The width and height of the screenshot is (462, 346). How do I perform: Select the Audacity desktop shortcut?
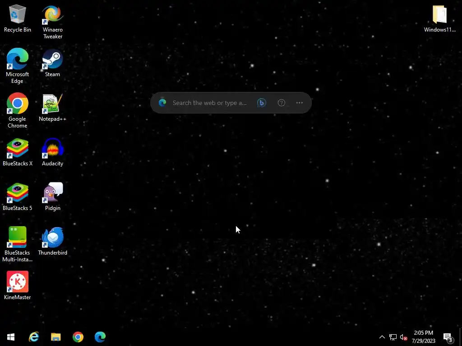click(52, 152)
